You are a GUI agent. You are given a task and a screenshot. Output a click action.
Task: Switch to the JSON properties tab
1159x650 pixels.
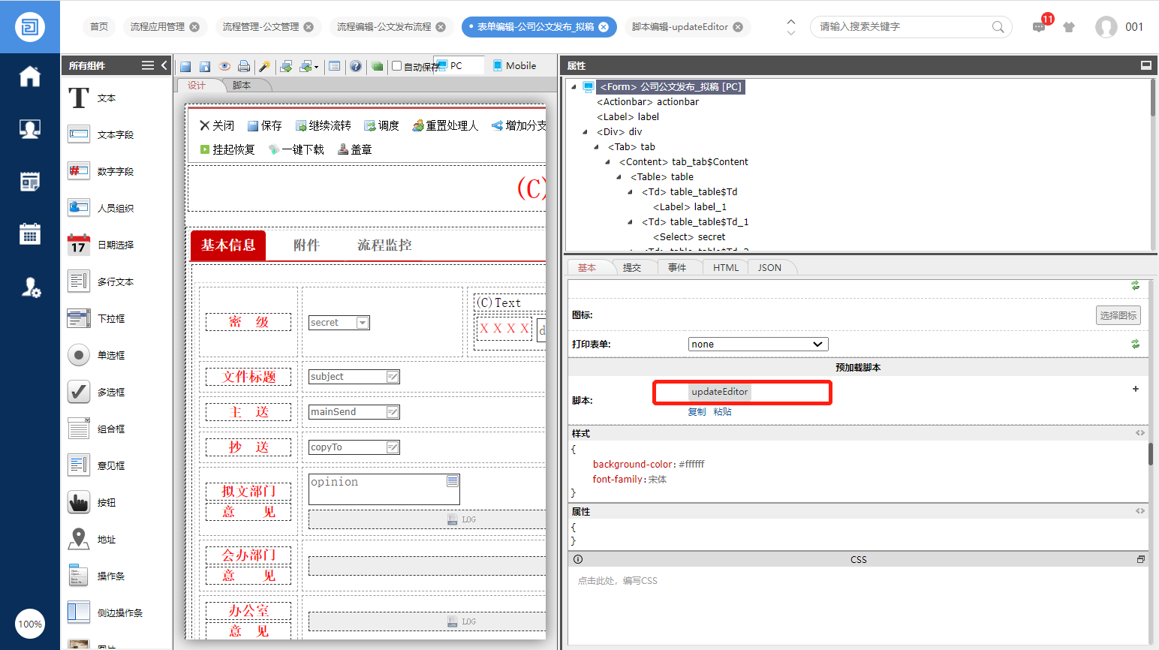point(769,267)
